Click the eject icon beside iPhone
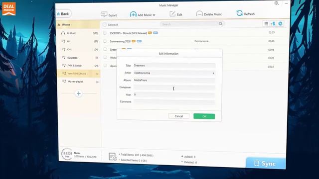This screenshot has height=179, width=319. [59, 25]
